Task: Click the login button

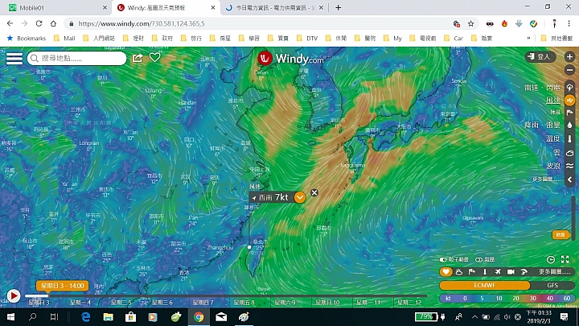Action: click(540, 56)
